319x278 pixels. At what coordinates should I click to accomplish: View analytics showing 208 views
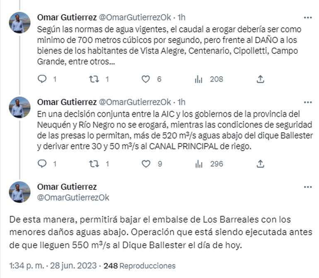pos(198,79)
